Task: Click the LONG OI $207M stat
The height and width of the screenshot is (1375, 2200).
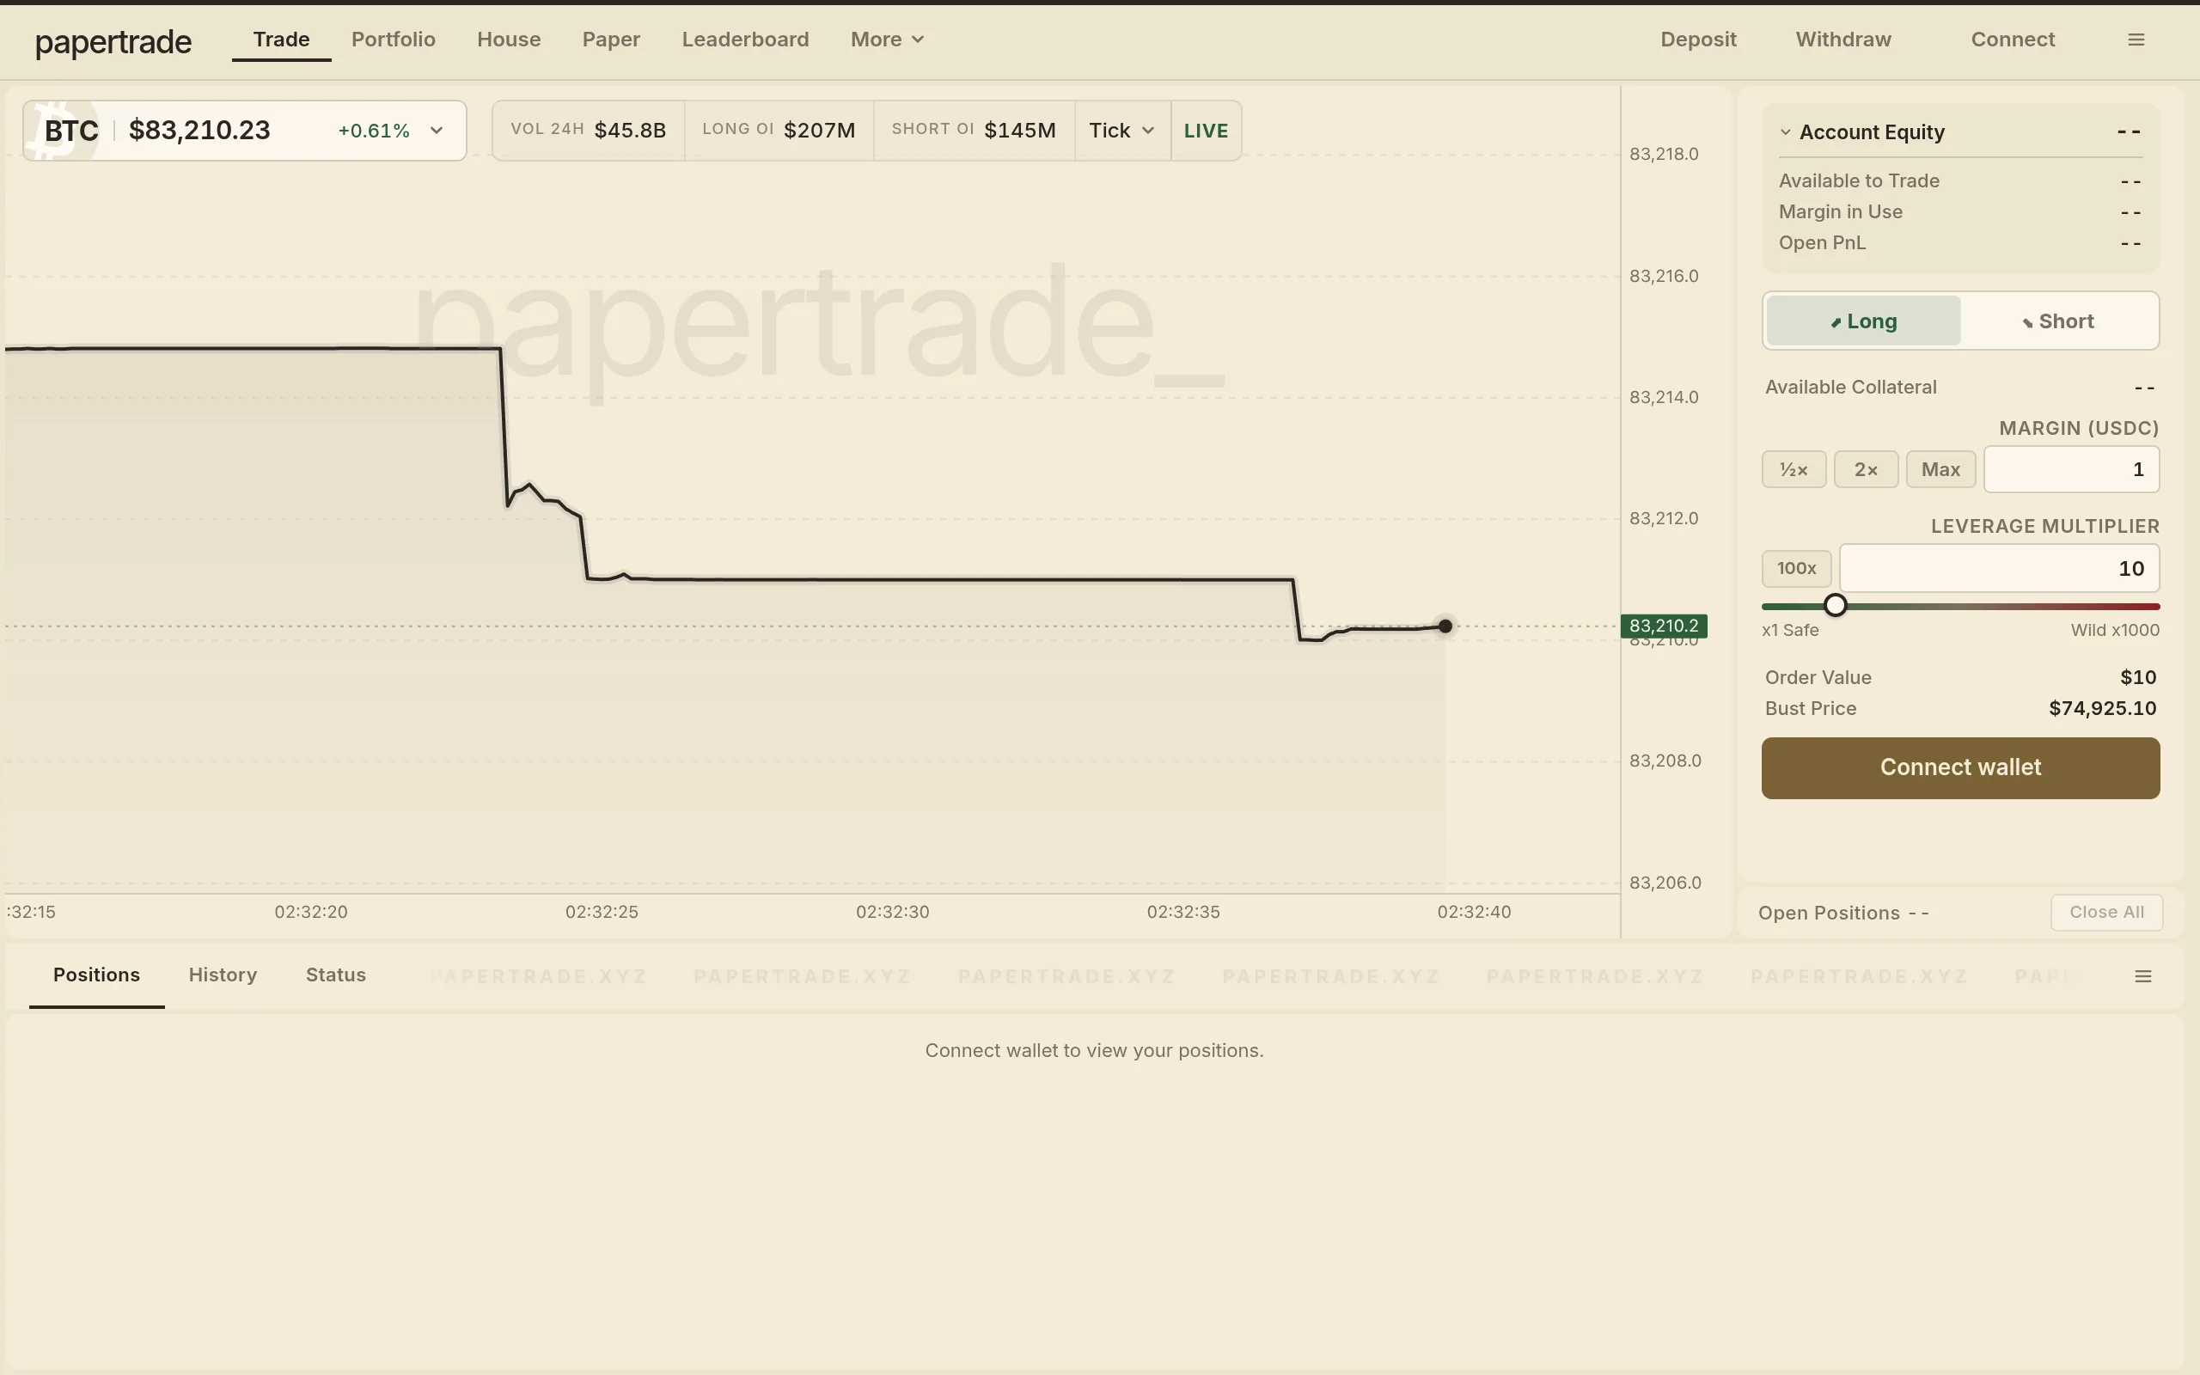Action: pyautogui.click(x=779, y=130)
